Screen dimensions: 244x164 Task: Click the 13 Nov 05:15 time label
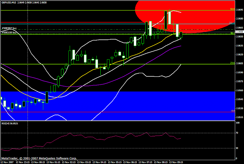click(115, 162)
